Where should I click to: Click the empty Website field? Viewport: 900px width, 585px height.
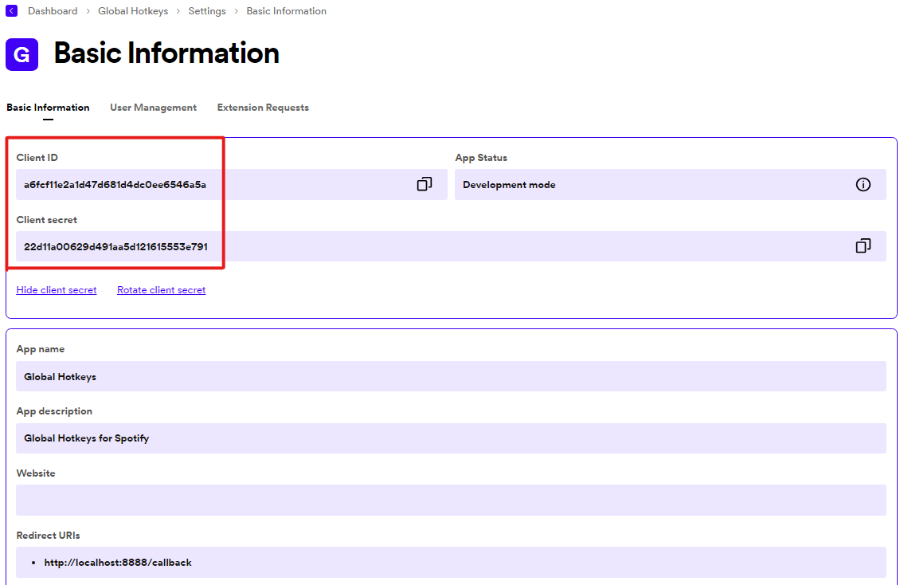(x=451, y=500)
